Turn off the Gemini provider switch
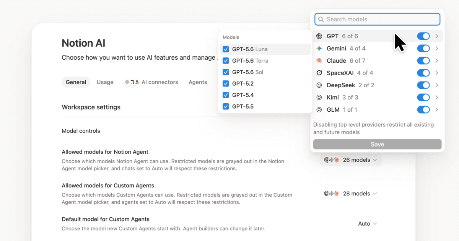Viewport: 459px width, 241px height. point(423,49)
